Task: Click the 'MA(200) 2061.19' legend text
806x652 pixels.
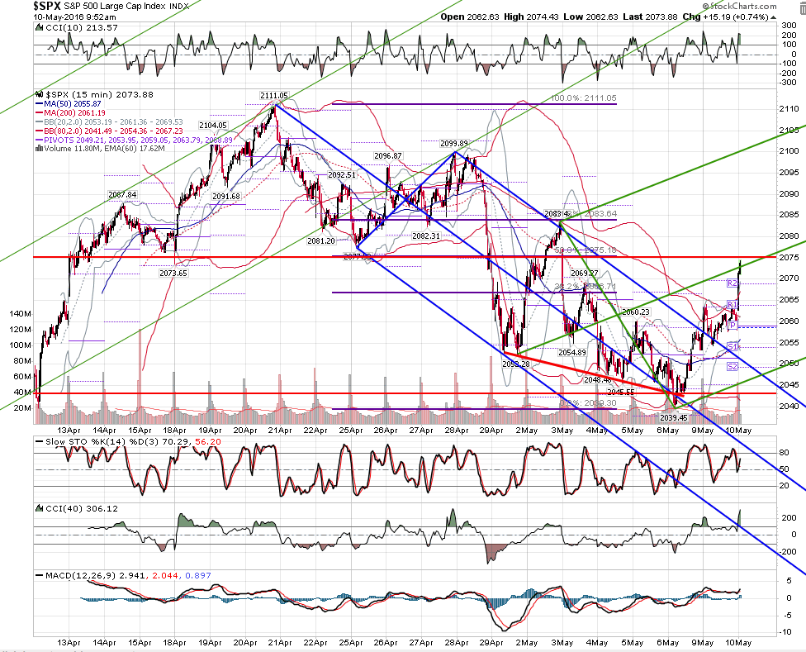Action: 74,112
